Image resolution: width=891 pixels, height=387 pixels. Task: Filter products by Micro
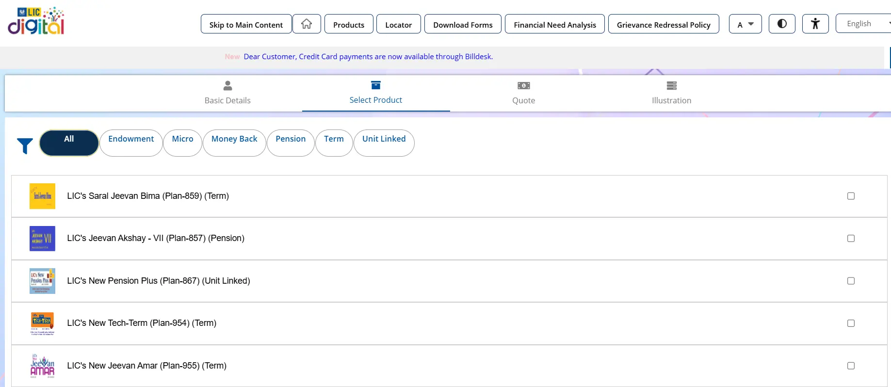point(182,143)
